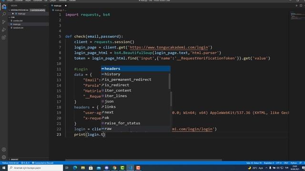Show hidden system tray icons chevron
The height and width of the screenshot is (171, 305).
click(266, 168)
